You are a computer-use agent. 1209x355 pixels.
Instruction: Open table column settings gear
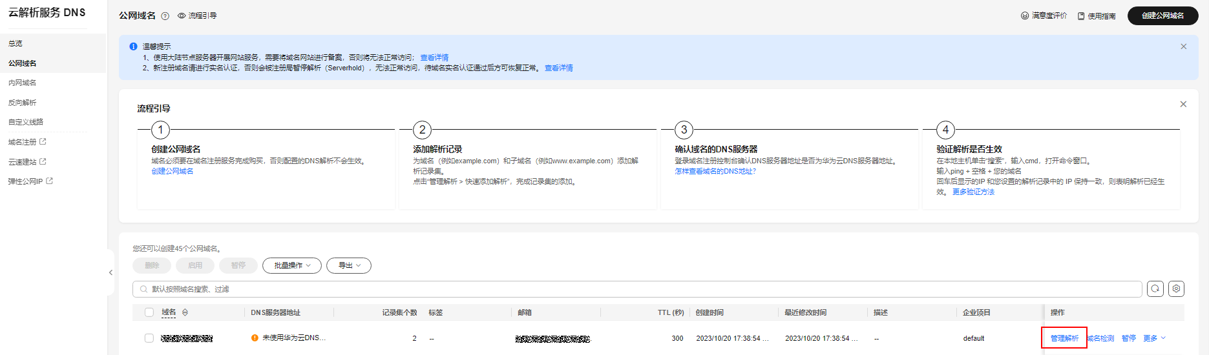tap(1177, 289)
